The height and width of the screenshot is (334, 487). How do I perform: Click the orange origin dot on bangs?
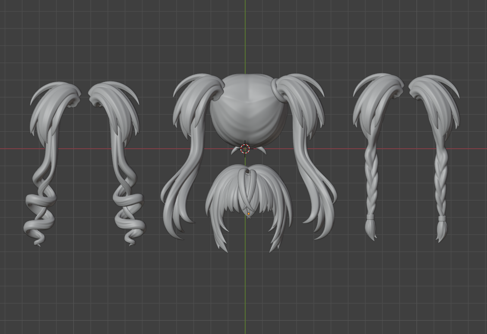(x=249, y=213)
